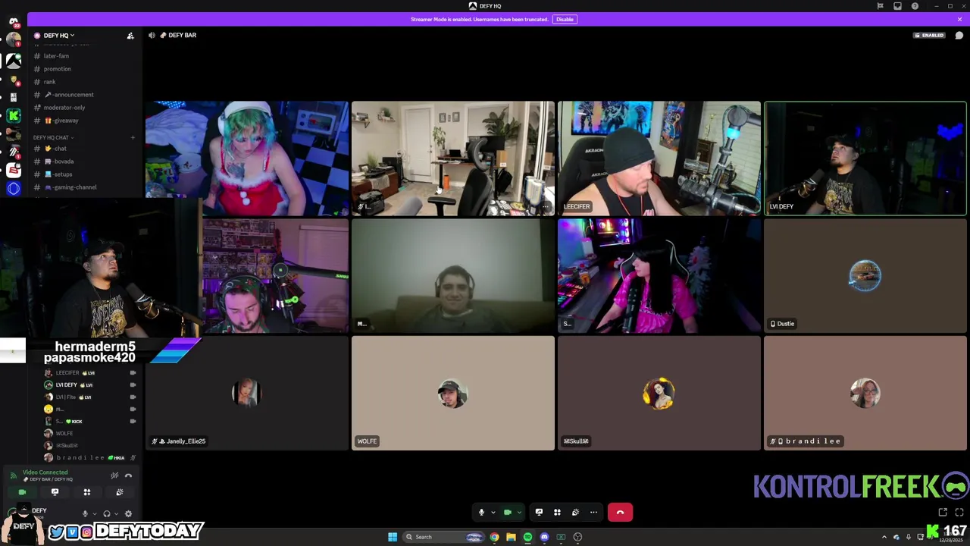
Task: Toggle camera button in left voice panel
Action: coord(22,492)
